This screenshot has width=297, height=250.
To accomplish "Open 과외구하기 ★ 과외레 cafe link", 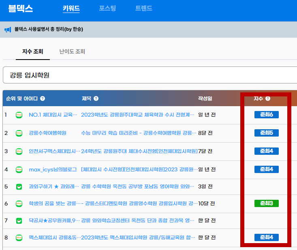I will click(x=54, y=186).
